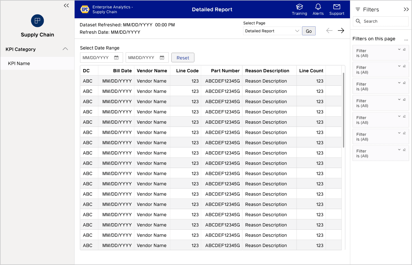Open calendar picker for start date
Viewport: 412px width, 265px height.
click(116, 58)
